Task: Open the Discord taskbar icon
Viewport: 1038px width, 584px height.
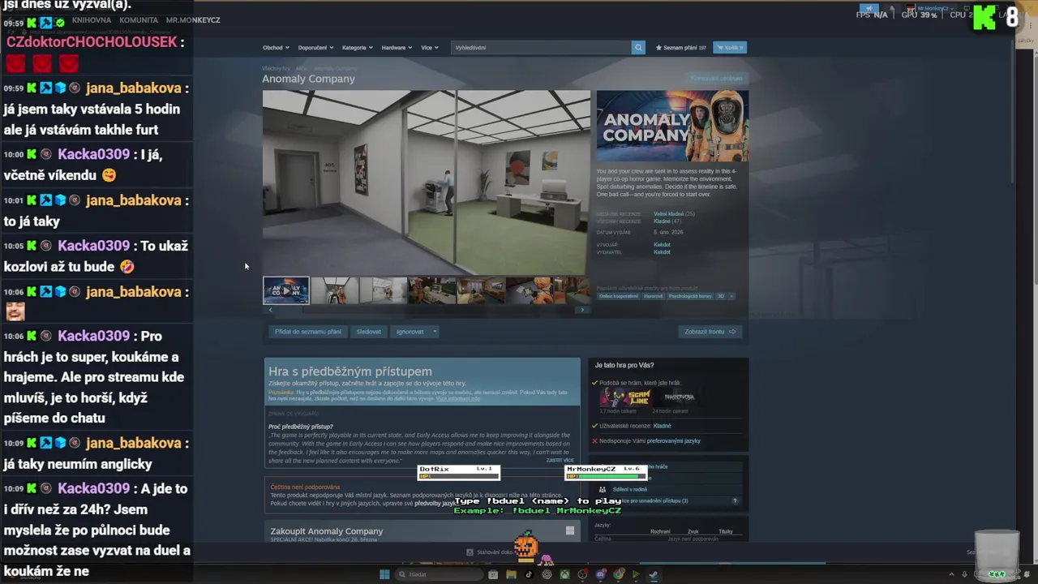Action: click(600, 574)
